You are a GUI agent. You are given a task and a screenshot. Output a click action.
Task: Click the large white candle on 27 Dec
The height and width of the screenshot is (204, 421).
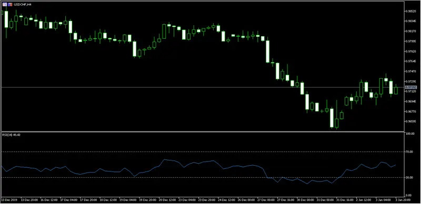point(267,51)
